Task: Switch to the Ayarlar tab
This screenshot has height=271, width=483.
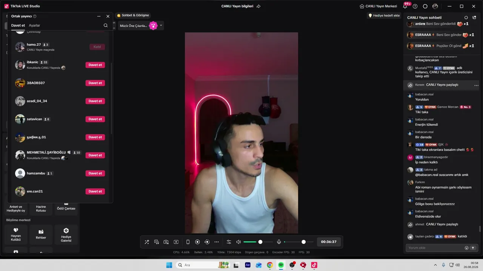Action: [x=34, y=26]
